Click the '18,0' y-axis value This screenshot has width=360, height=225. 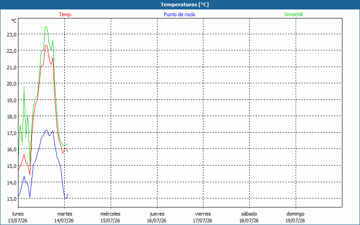[12, 117]
